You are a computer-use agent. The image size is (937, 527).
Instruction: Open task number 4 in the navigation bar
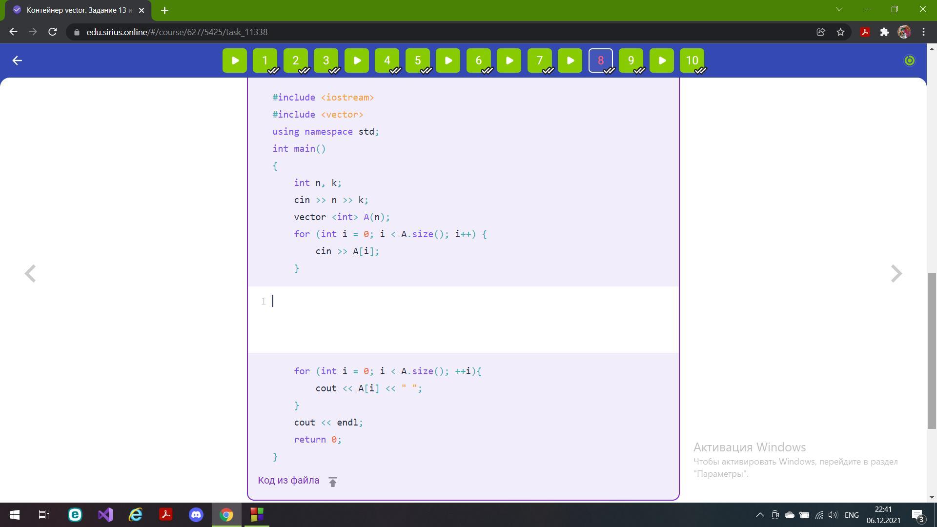coord(387,61)
